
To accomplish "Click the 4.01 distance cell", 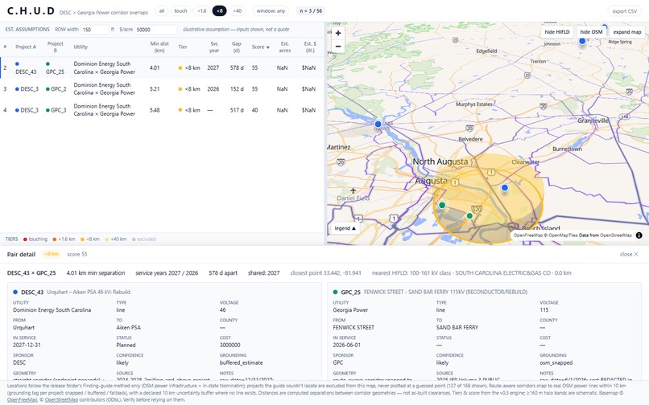I will pos(155,67).
